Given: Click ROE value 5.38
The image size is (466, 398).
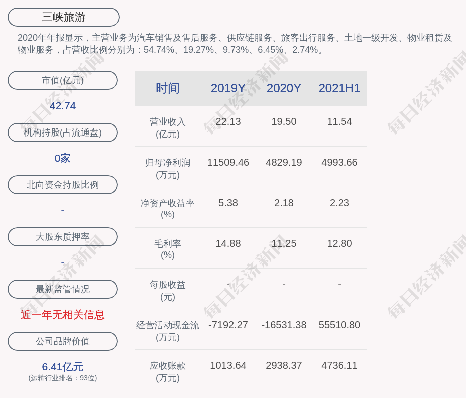Looking at the screenshot, I should coord(228,203).
